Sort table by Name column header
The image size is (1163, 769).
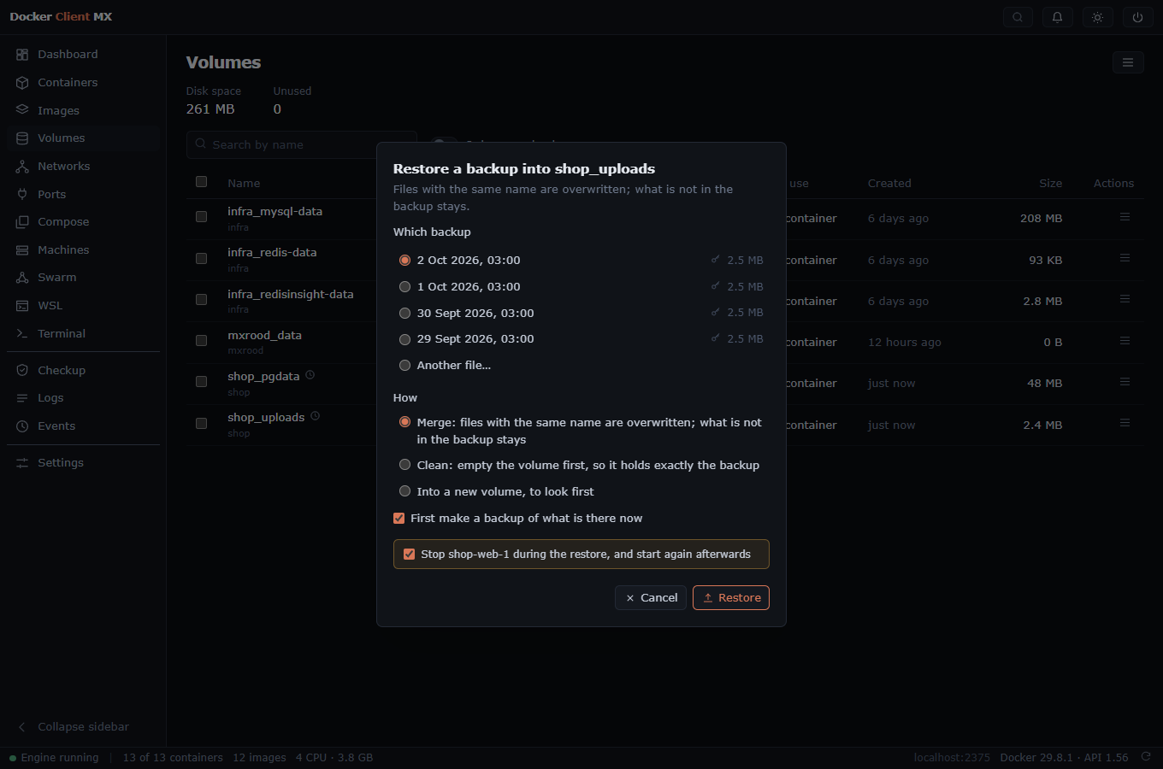point(244,184)
